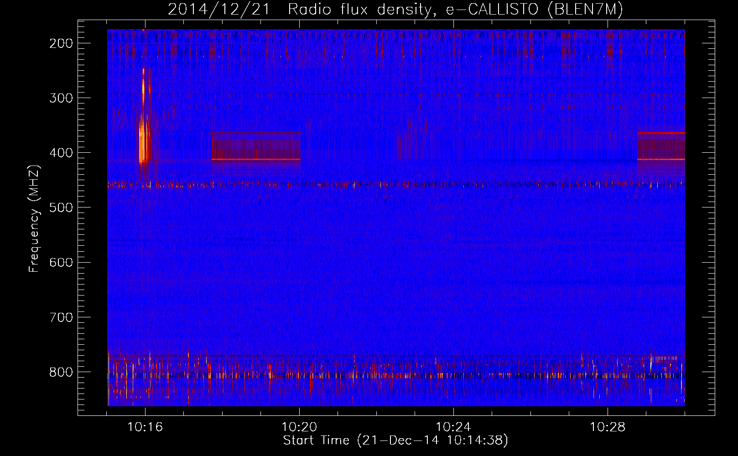The height and width of the screenshot is (456, 738).
Task: Click the 10:24 time tick label
Action: (453, 427)
